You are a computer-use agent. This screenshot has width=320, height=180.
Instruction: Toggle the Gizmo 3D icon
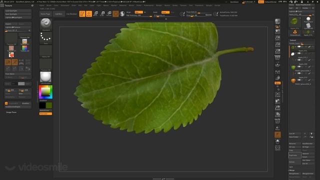pyautogui.click(x=115, y=14)
